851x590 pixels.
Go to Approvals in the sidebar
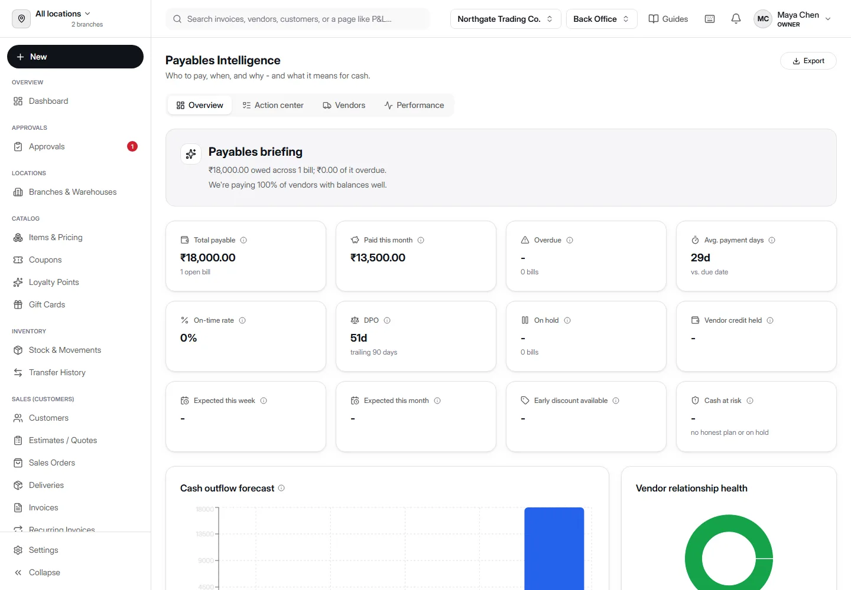coord(75,146)
